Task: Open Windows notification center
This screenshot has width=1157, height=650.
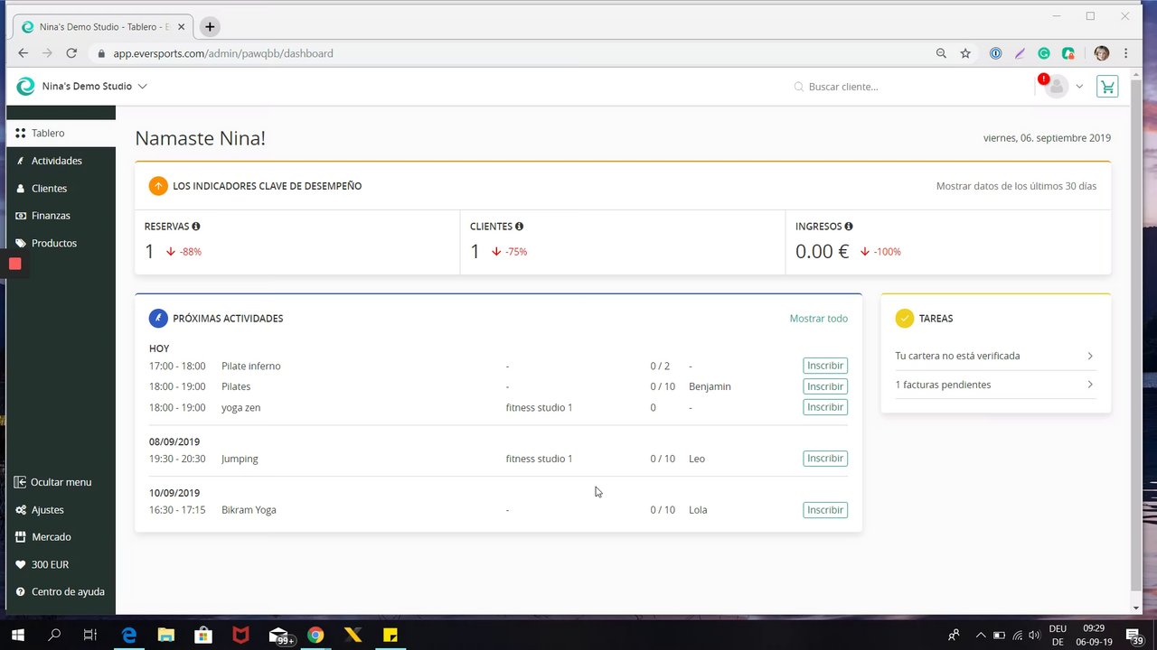Action: (1133, 635)
